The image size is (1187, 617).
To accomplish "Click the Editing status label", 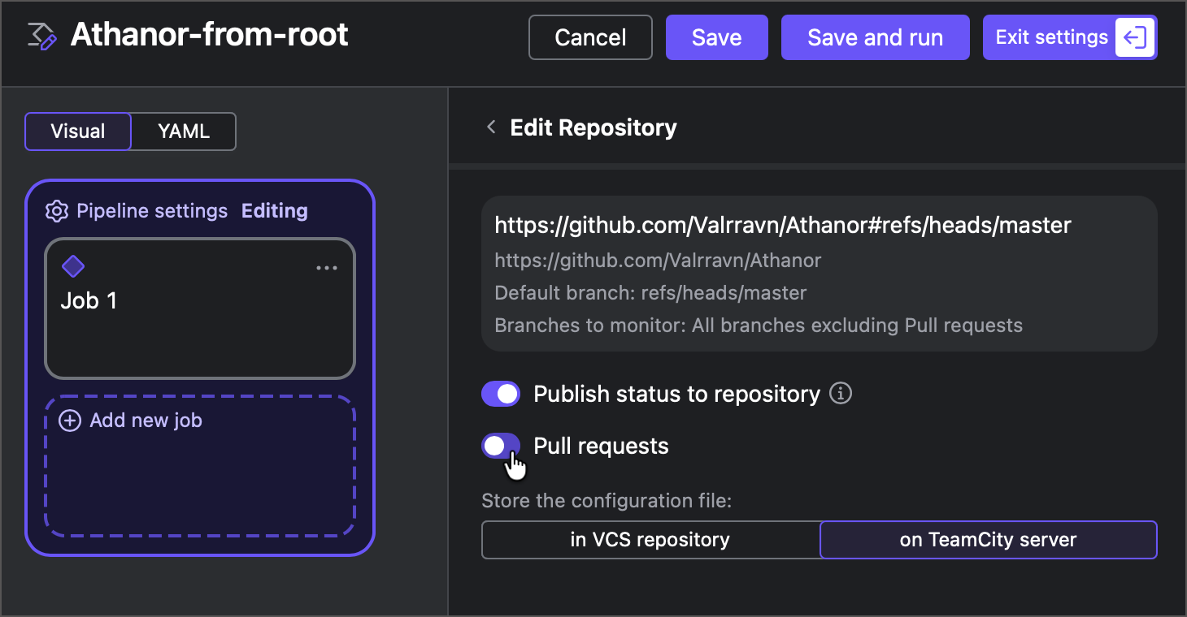I will 275,211.
